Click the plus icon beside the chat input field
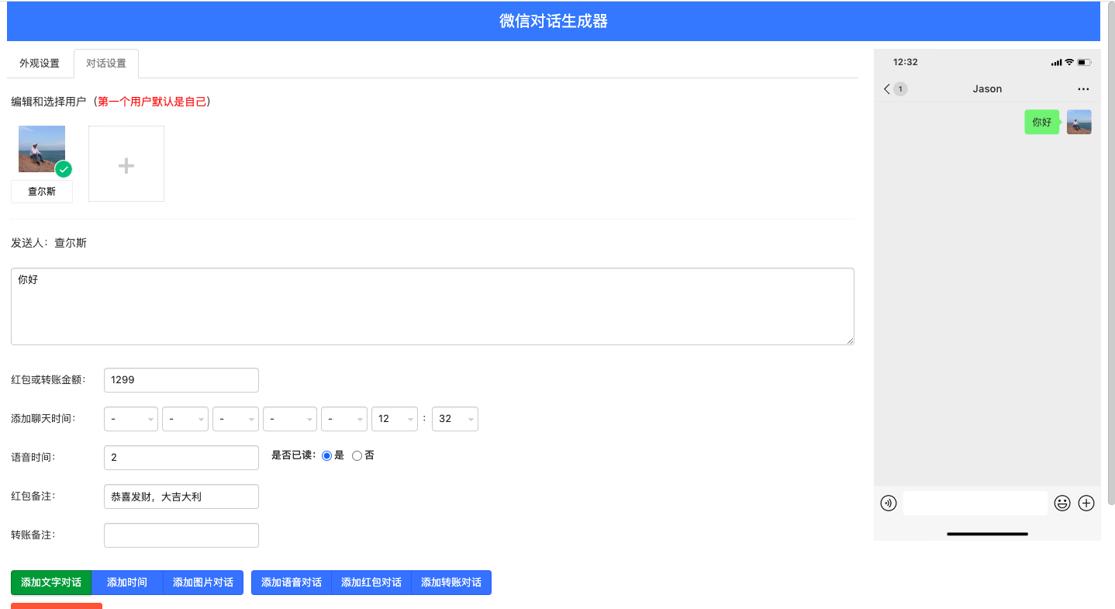 point(1086,503)
